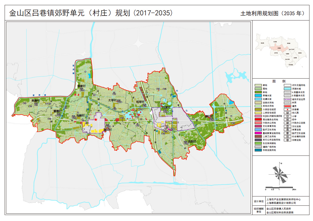Click the 姚家村 village label on map
Image resolution: width=313 pixels, height=221 pixels.
81,86
